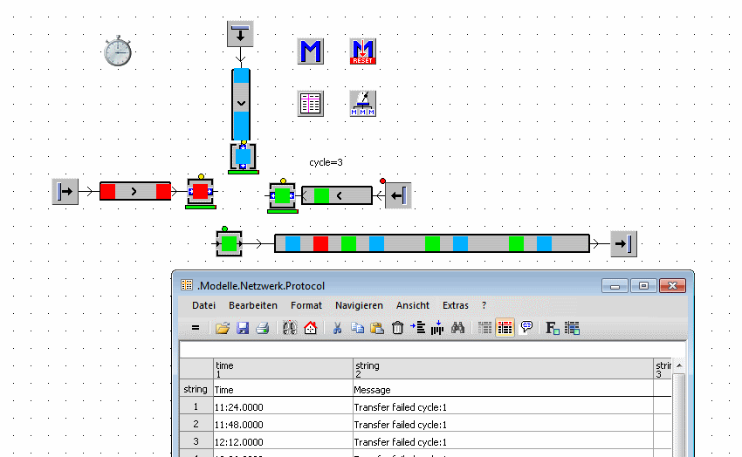Click the save floppy disk icon
This screenshot has height=457, width=742.
pos(243,328)
